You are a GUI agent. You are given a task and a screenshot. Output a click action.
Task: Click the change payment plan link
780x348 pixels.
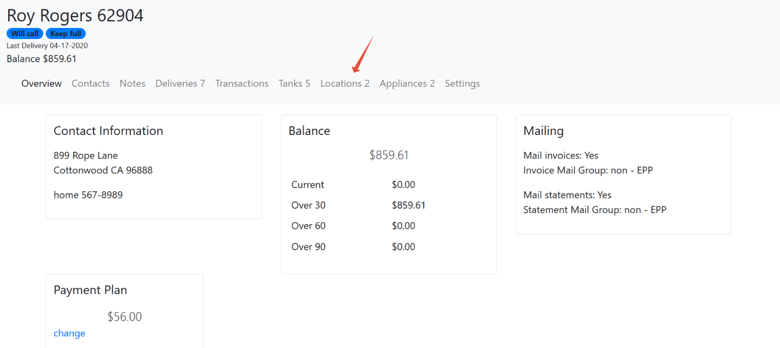(69, 333)
